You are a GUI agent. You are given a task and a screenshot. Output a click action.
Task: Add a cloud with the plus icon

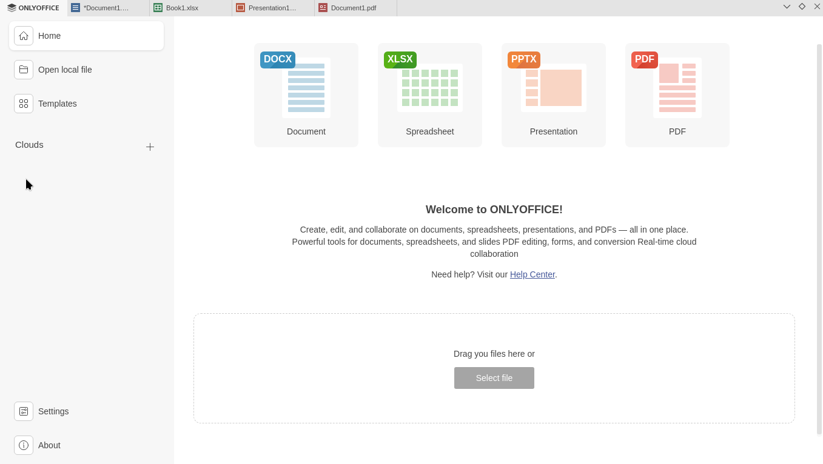[x=150, y=147]
